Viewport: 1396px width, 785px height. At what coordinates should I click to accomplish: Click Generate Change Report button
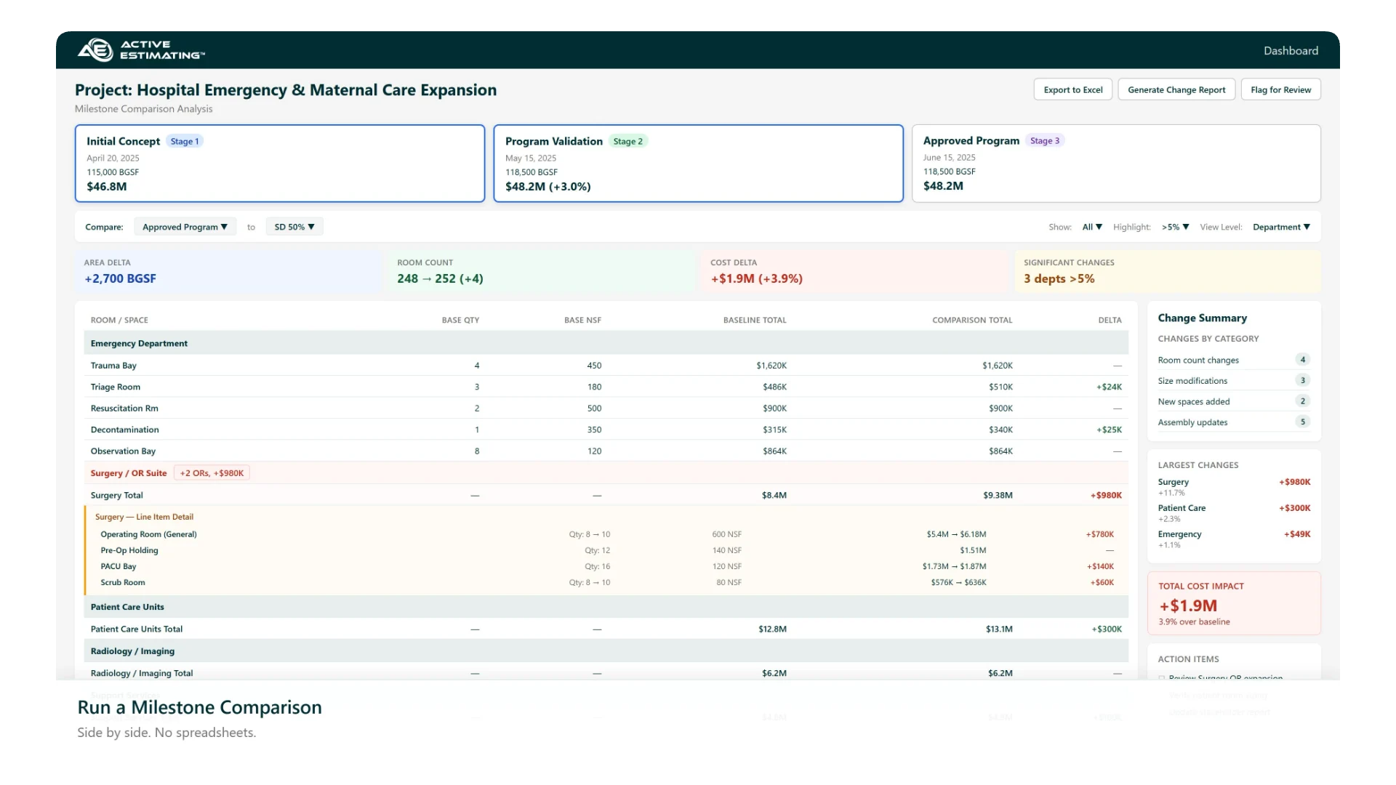(1176, 90)
